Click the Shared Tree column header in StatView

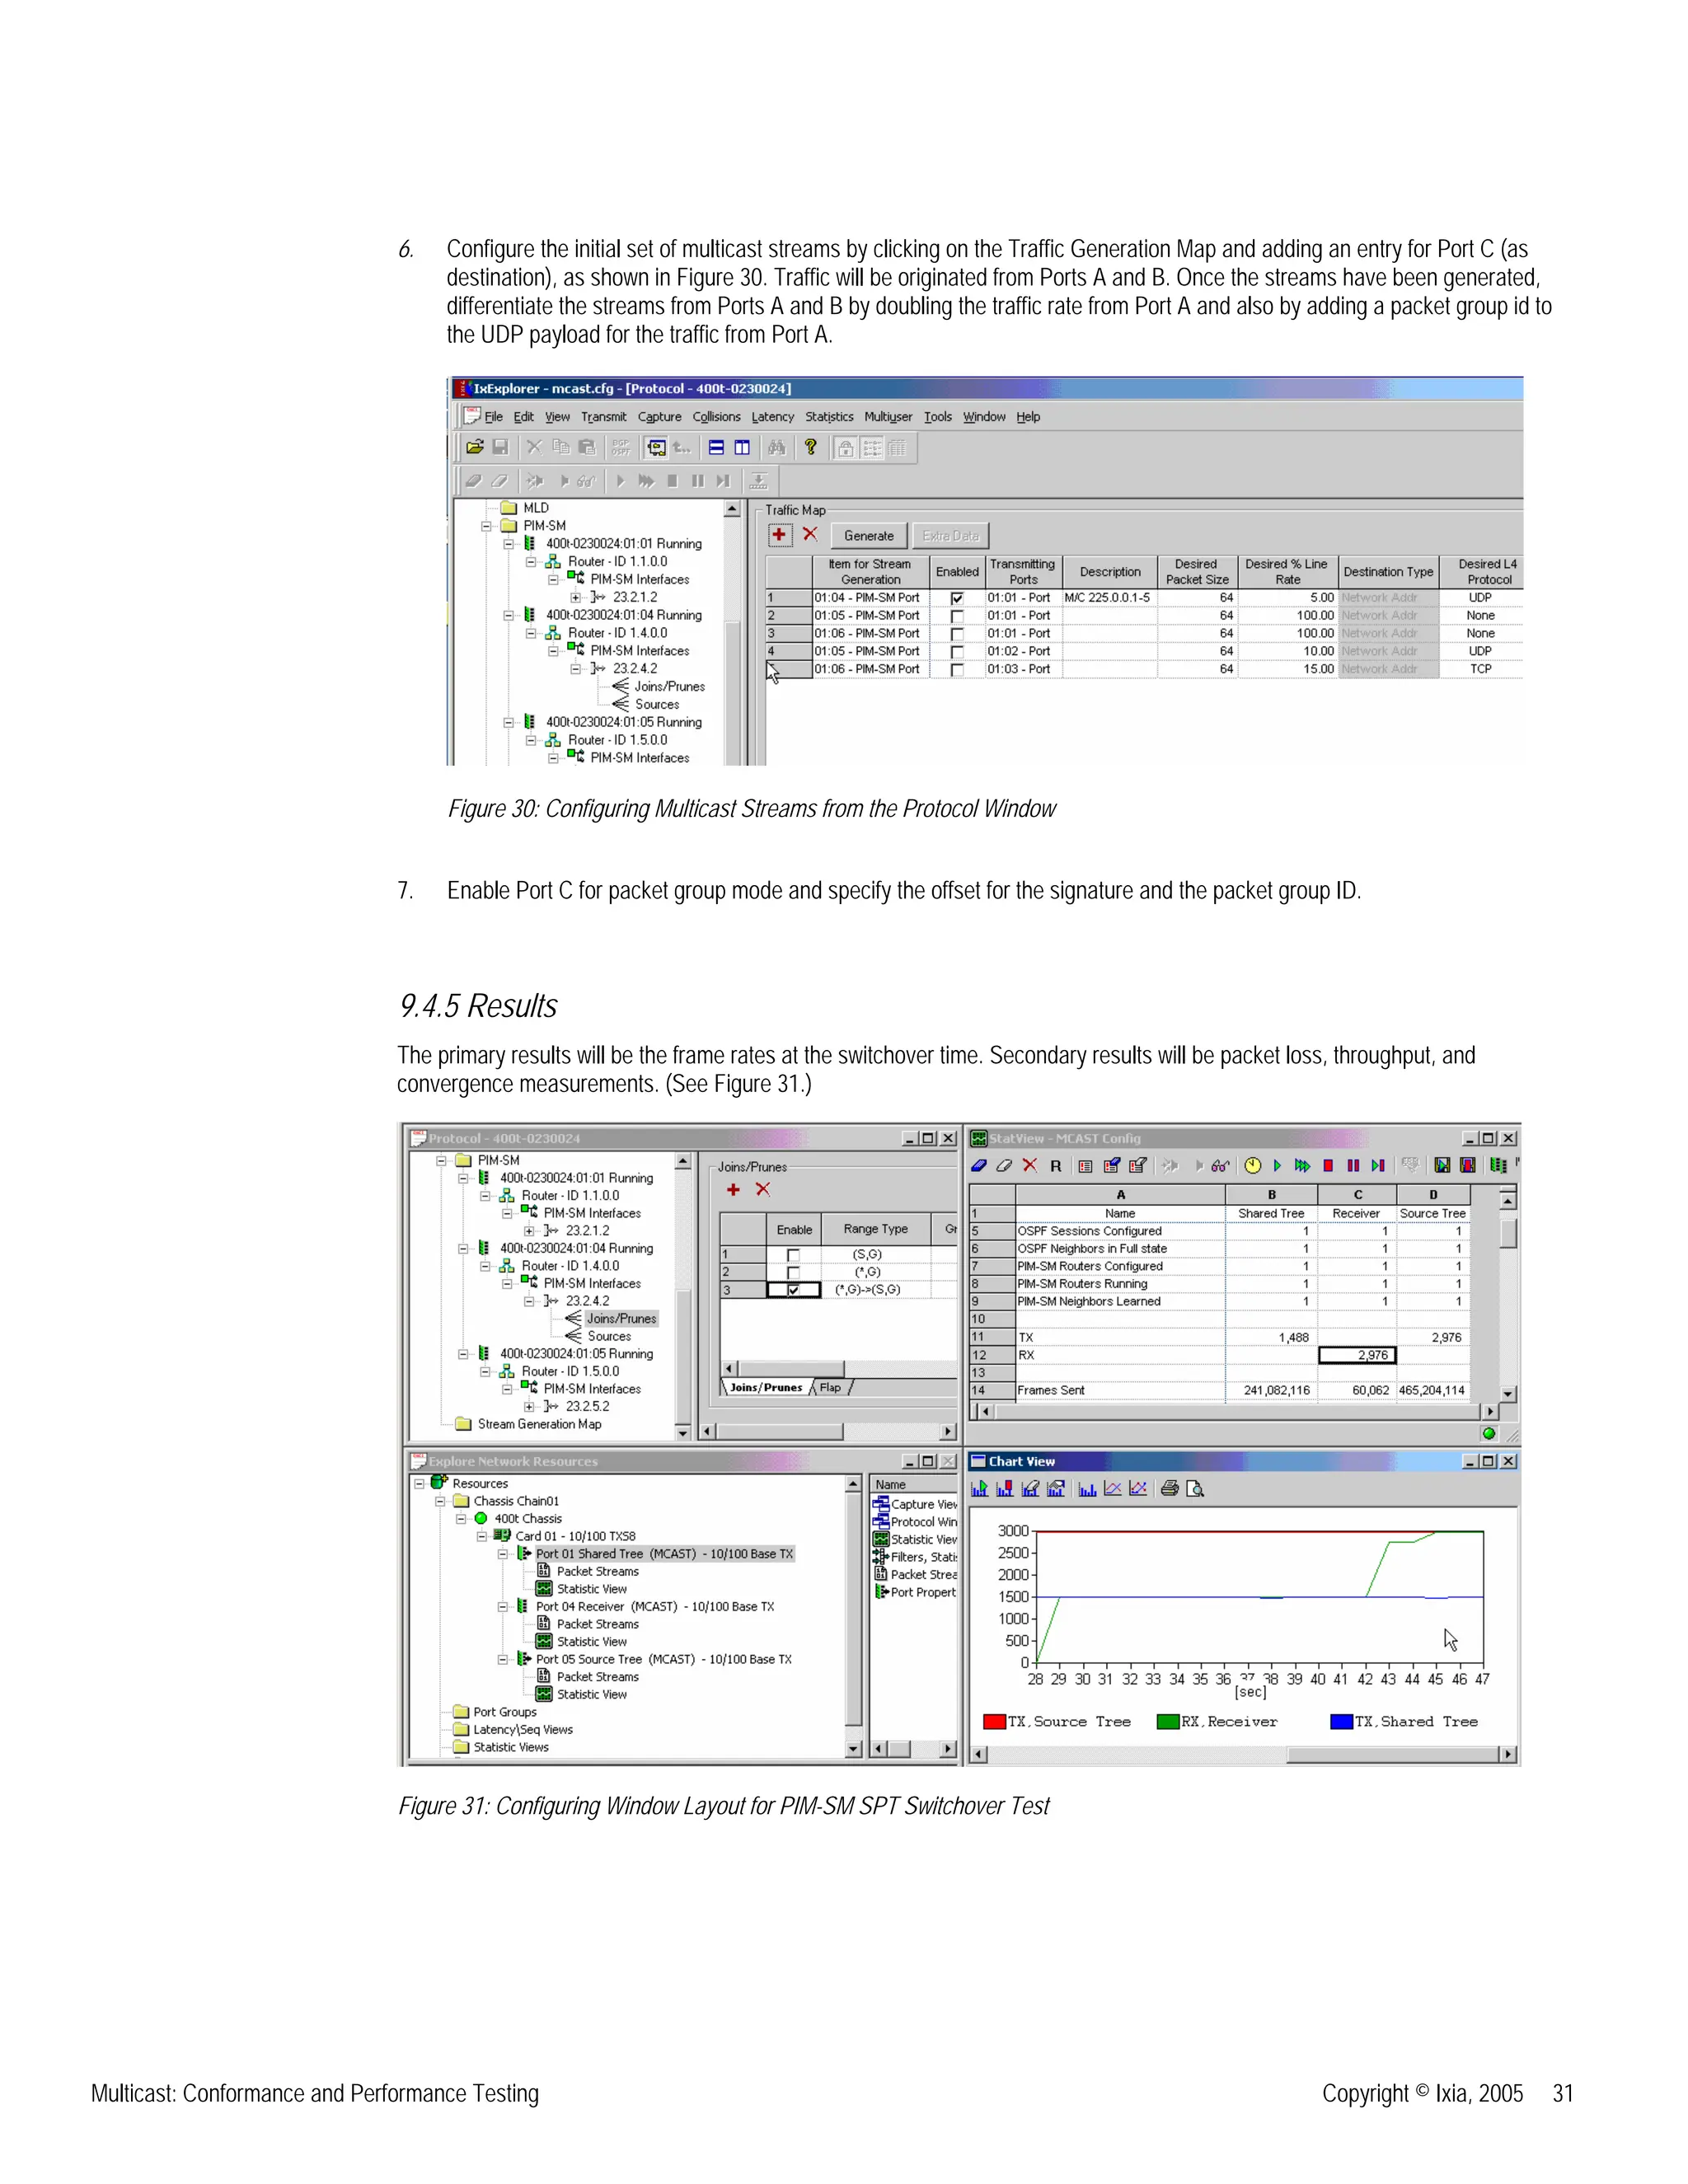1271,1213
